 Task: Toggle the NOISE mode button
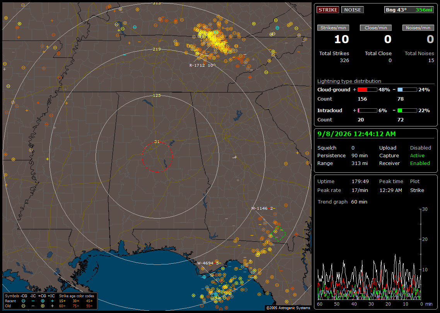[353, 10]
